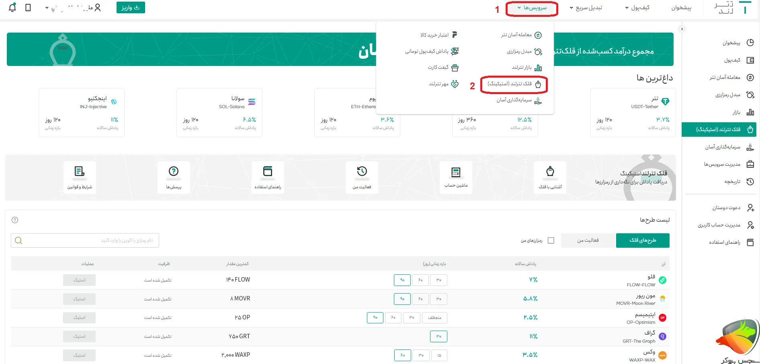This screenshot has width=760, height=364.
Task: Switch to the فعالیت من tab
Action: tap(588, 240)
